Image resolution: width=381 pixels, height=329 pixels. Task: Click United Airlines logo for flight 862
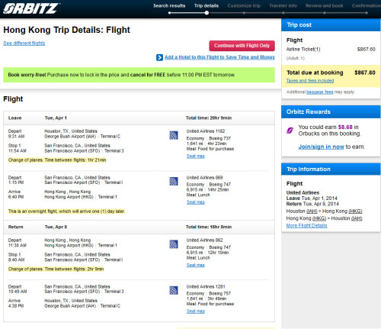[x=174, y=244]
